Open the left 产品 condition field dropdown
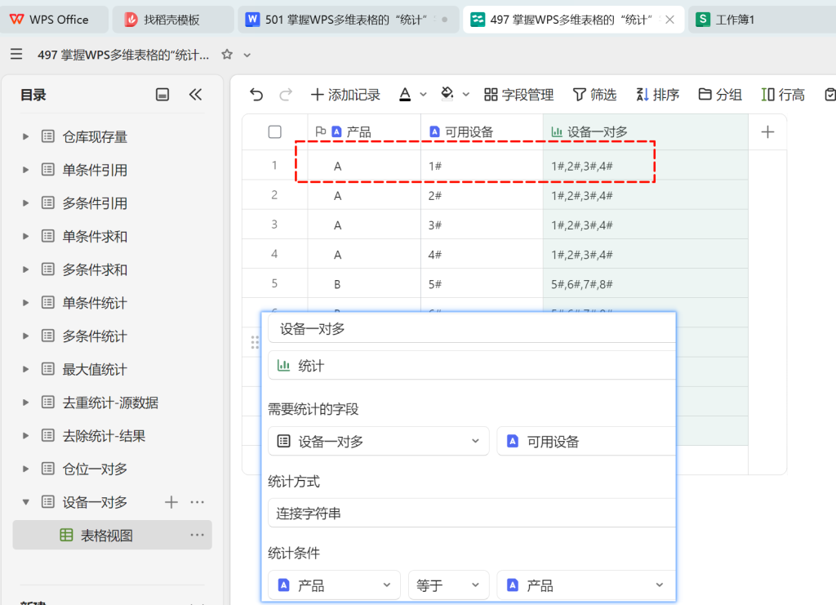The width and height of the screenshot is (836, 605). [x=334, y=585]
